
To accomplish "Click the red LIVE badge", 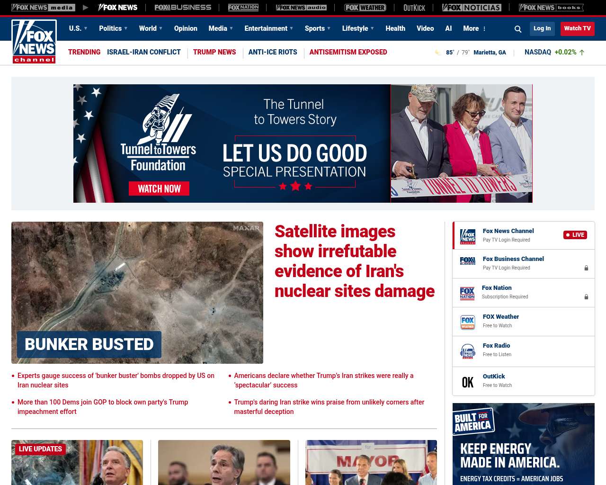I will 575,235.
